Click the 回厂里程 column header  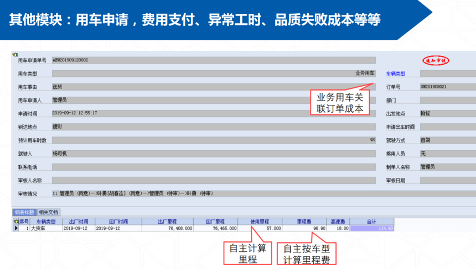pyautogui.click(x=215, y=221)
